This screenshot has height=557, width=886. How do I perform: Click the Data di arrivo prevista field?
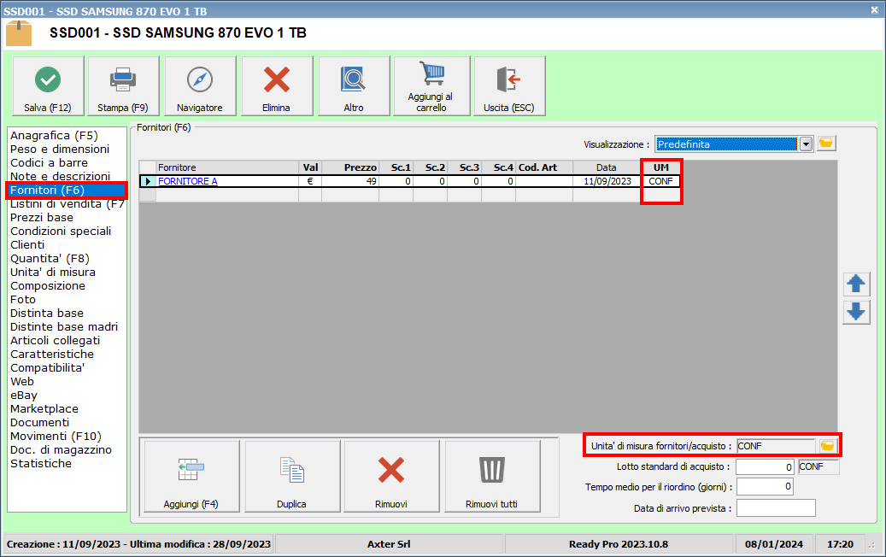[x=776, y=507]
